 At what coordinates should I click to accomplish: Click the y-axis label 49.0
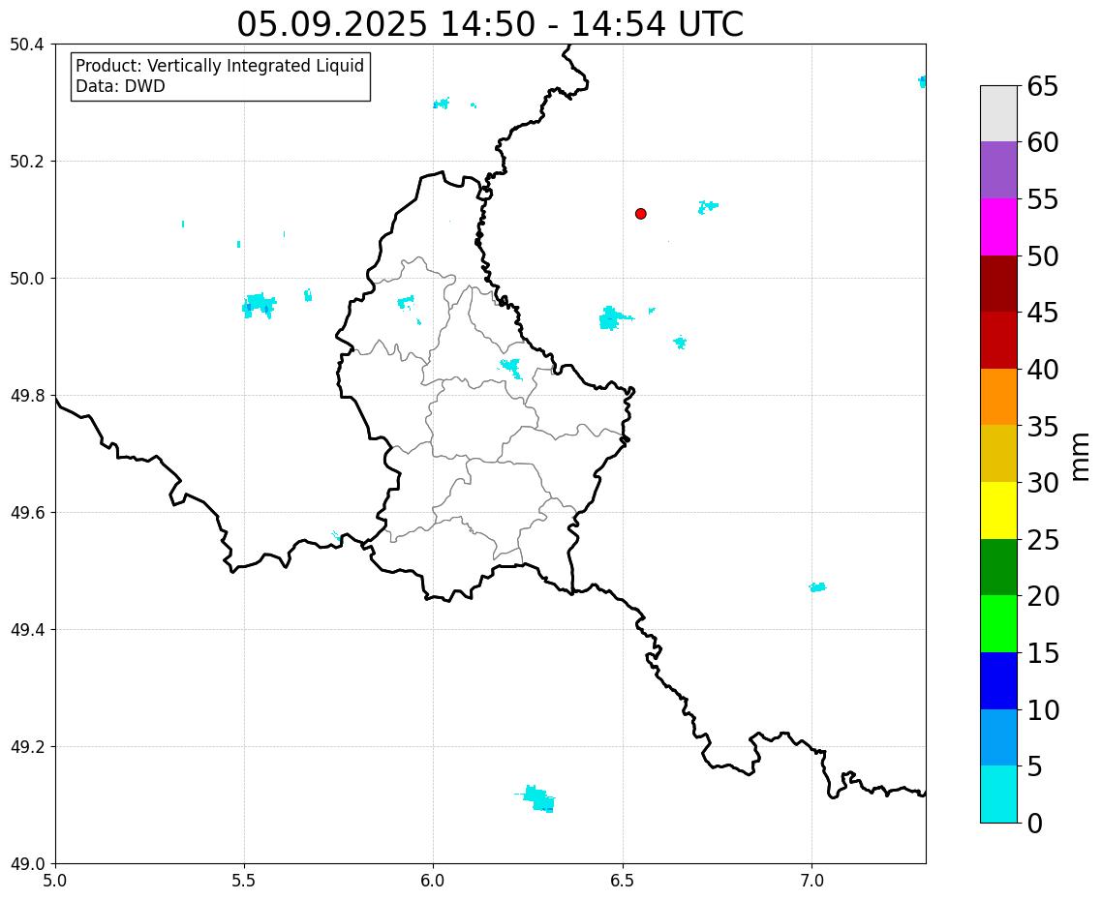tap(27, 863)
